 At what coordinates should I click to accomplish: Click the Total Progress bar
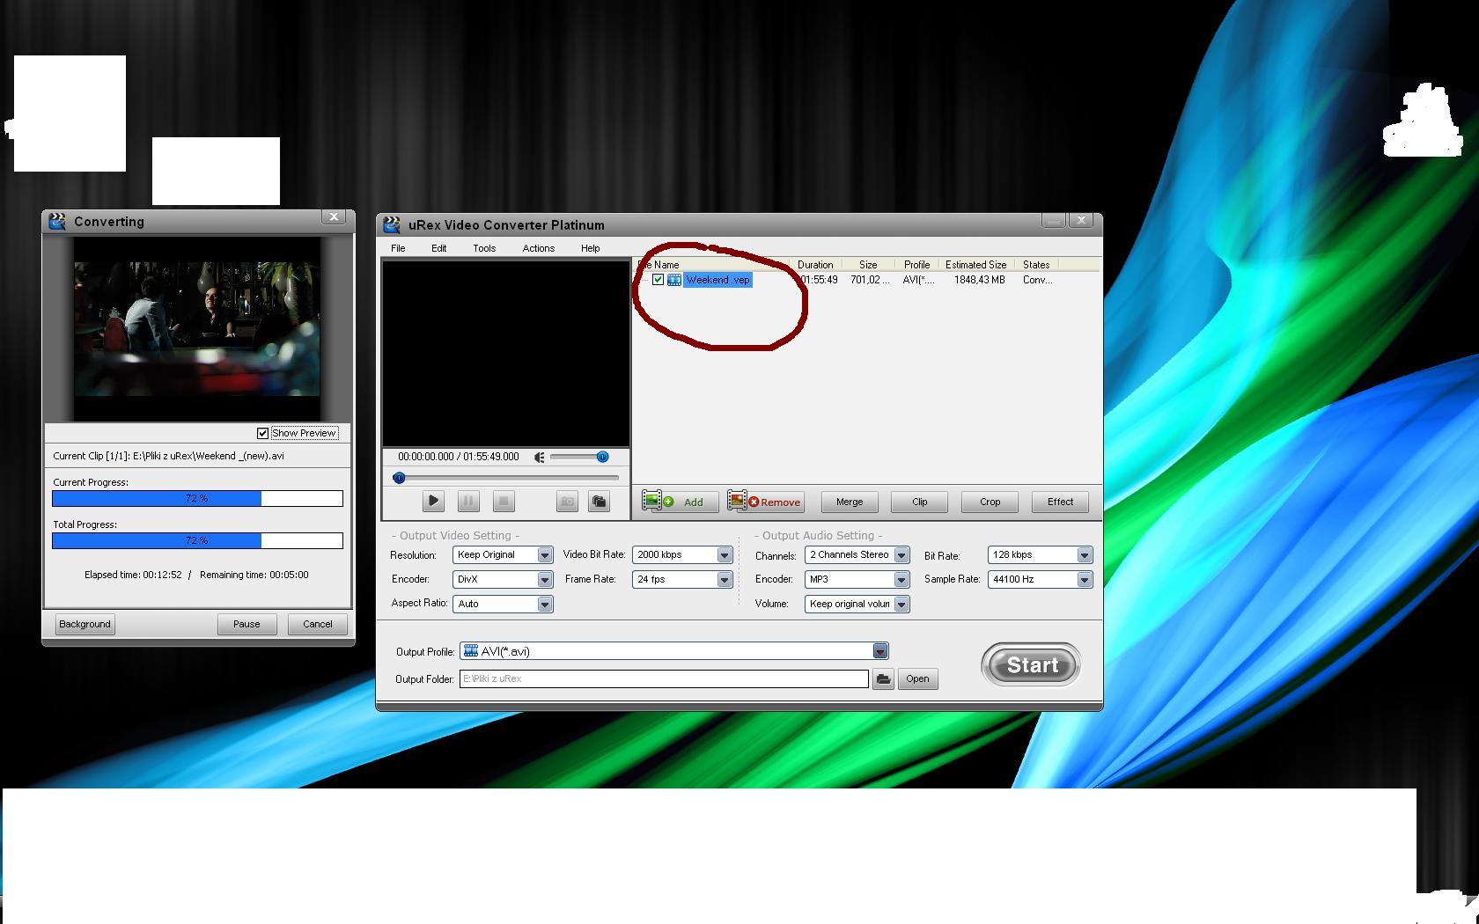point(197,540)
